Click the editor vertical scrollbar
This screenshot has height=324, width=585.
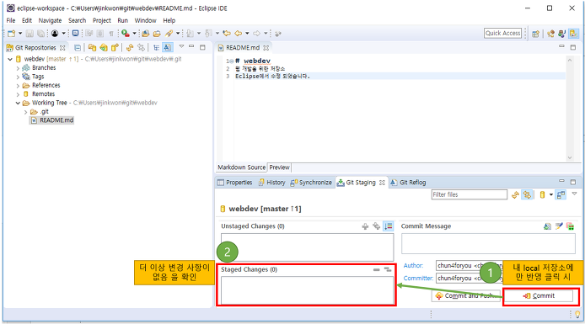pos(569,109)
